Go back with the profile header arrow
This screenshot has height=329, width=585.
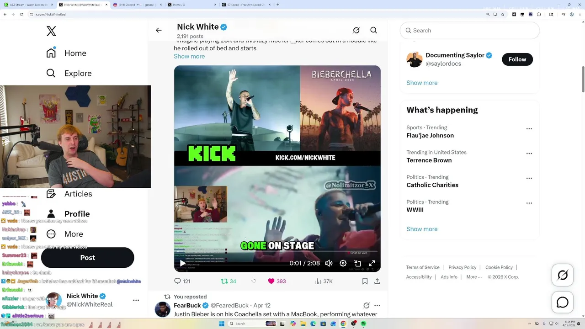click(x=159, y=30)
